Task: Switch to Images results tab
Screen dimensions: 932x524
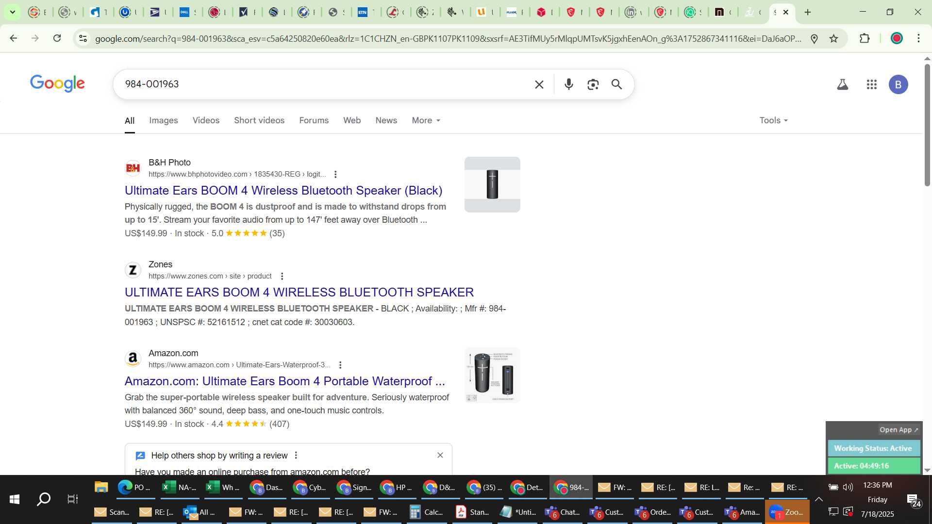Action: point(163,120)
